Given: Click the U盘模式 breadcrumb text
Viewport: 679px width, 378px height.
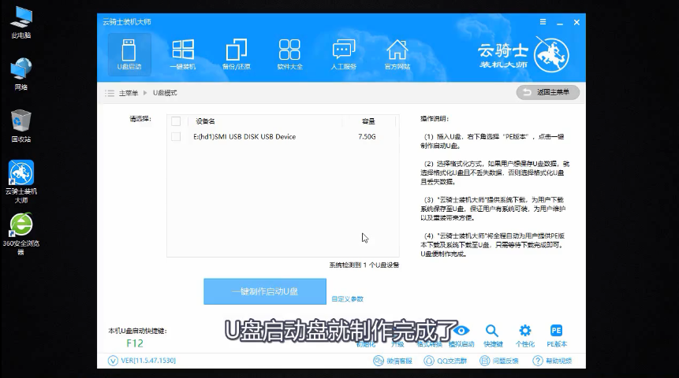Looking at the screenshot, I should click(165, 93).
